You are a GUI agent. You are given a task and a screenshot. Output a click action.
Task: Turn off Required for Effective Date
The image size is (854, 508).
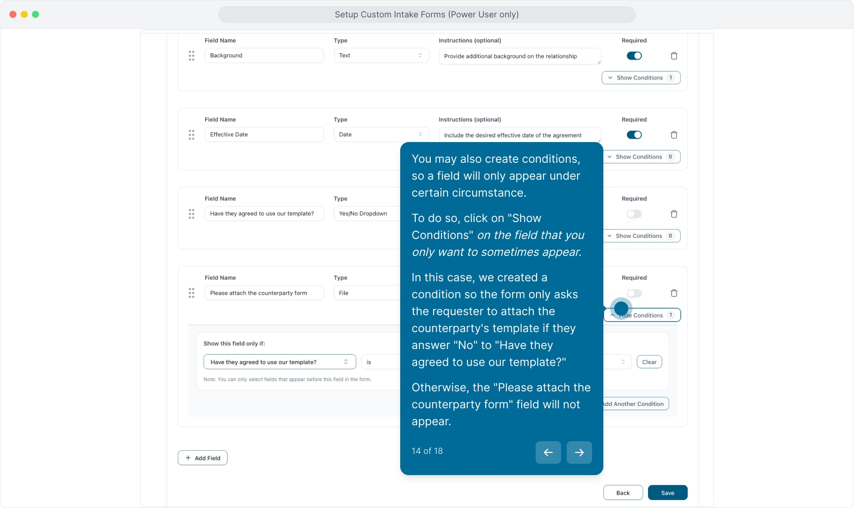point(634,135)
